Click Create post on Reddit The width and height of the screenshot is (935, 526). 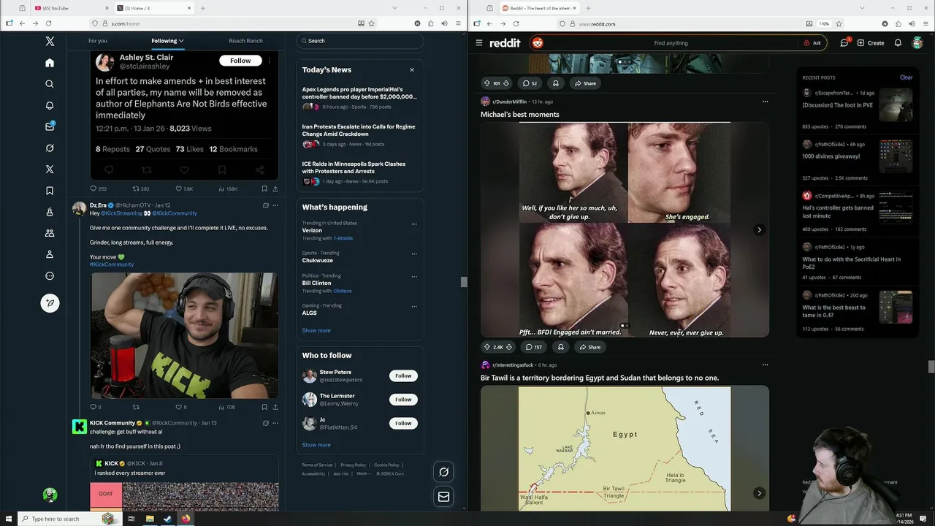coord(871,43)
